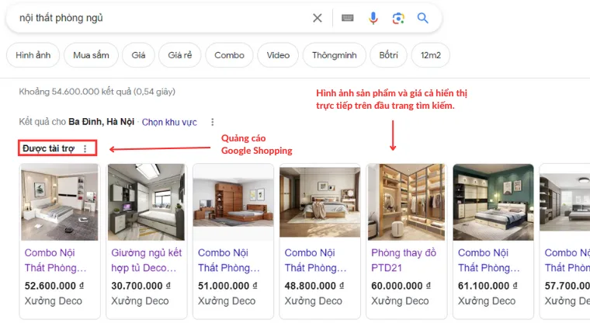This screenshot has height=334, width=590.
Task: Click the Ba Đình, Hà Nội location text
Action: [x=101, y=122]
